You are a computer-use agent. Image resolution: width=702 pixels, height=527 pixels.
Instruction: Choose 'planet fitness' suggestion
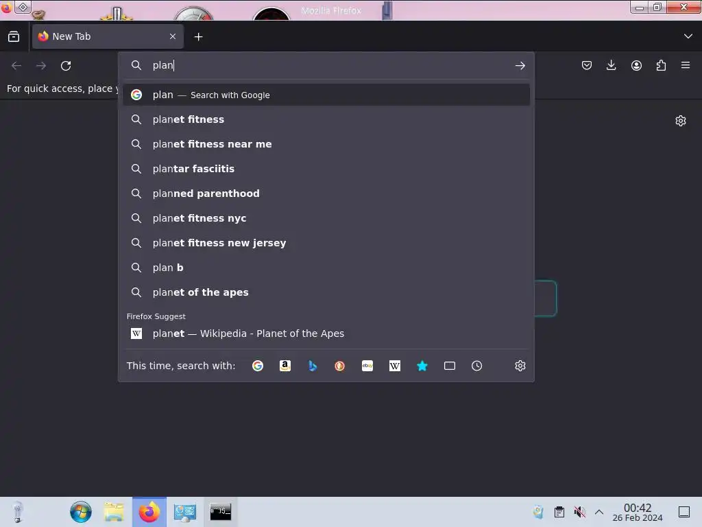point(326,119)
